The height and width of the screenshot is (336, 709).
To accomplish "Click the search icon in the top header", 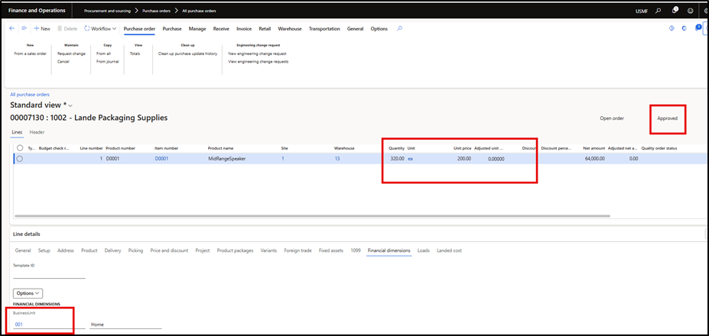I will (659, 11).
